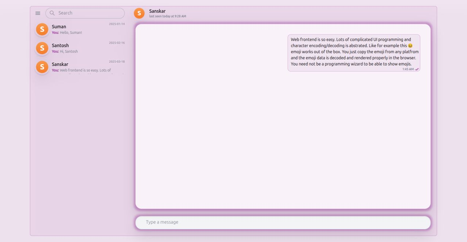Click Sanskar's avatar in the chat header
This screenshot has width=467, height=242.
tap(139, 13)
